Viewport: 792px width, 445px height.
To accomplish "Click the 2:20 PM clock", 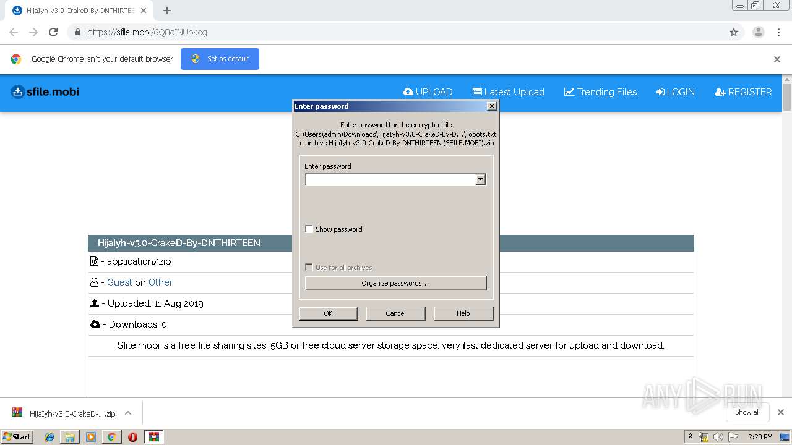I will (x=760, y=437).
